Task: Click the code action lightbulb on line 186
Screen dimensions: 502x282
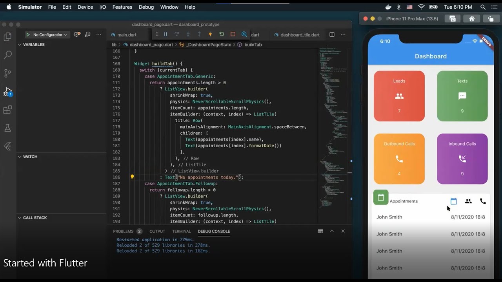Action: (132, 177)
